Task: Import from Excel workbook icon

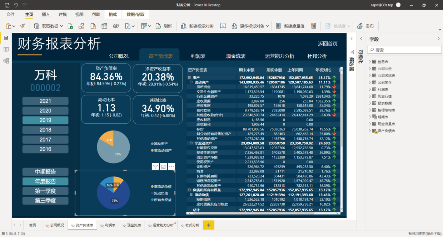Action: click(x=70, y=26)
